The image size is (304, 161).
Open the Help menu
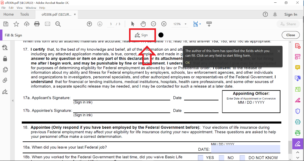[42, 8]
